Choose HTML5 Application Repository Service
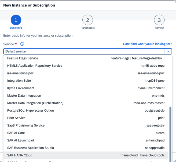Image resolution: width=176 pixels, height=162 pixels. tap(35, 66)
